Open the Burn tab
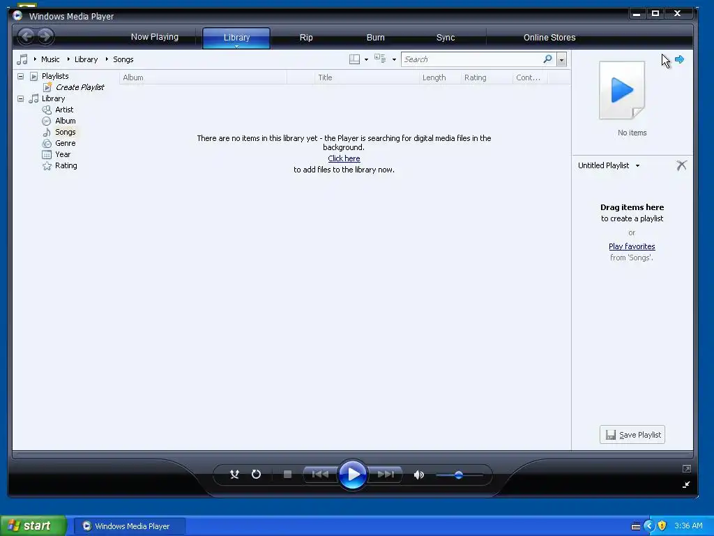The width and height of the screenshot is (714, 536). (x=375, y=38)
